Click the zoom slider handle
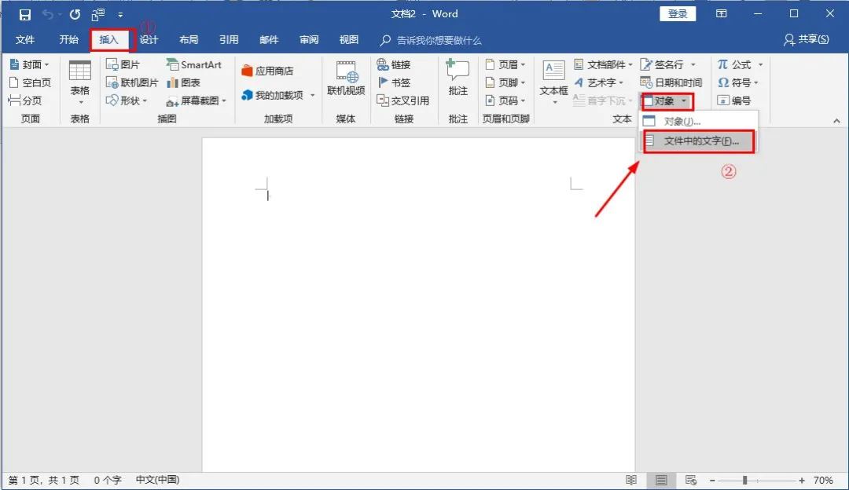Screen dimensions: 849x490 [745, 481]
